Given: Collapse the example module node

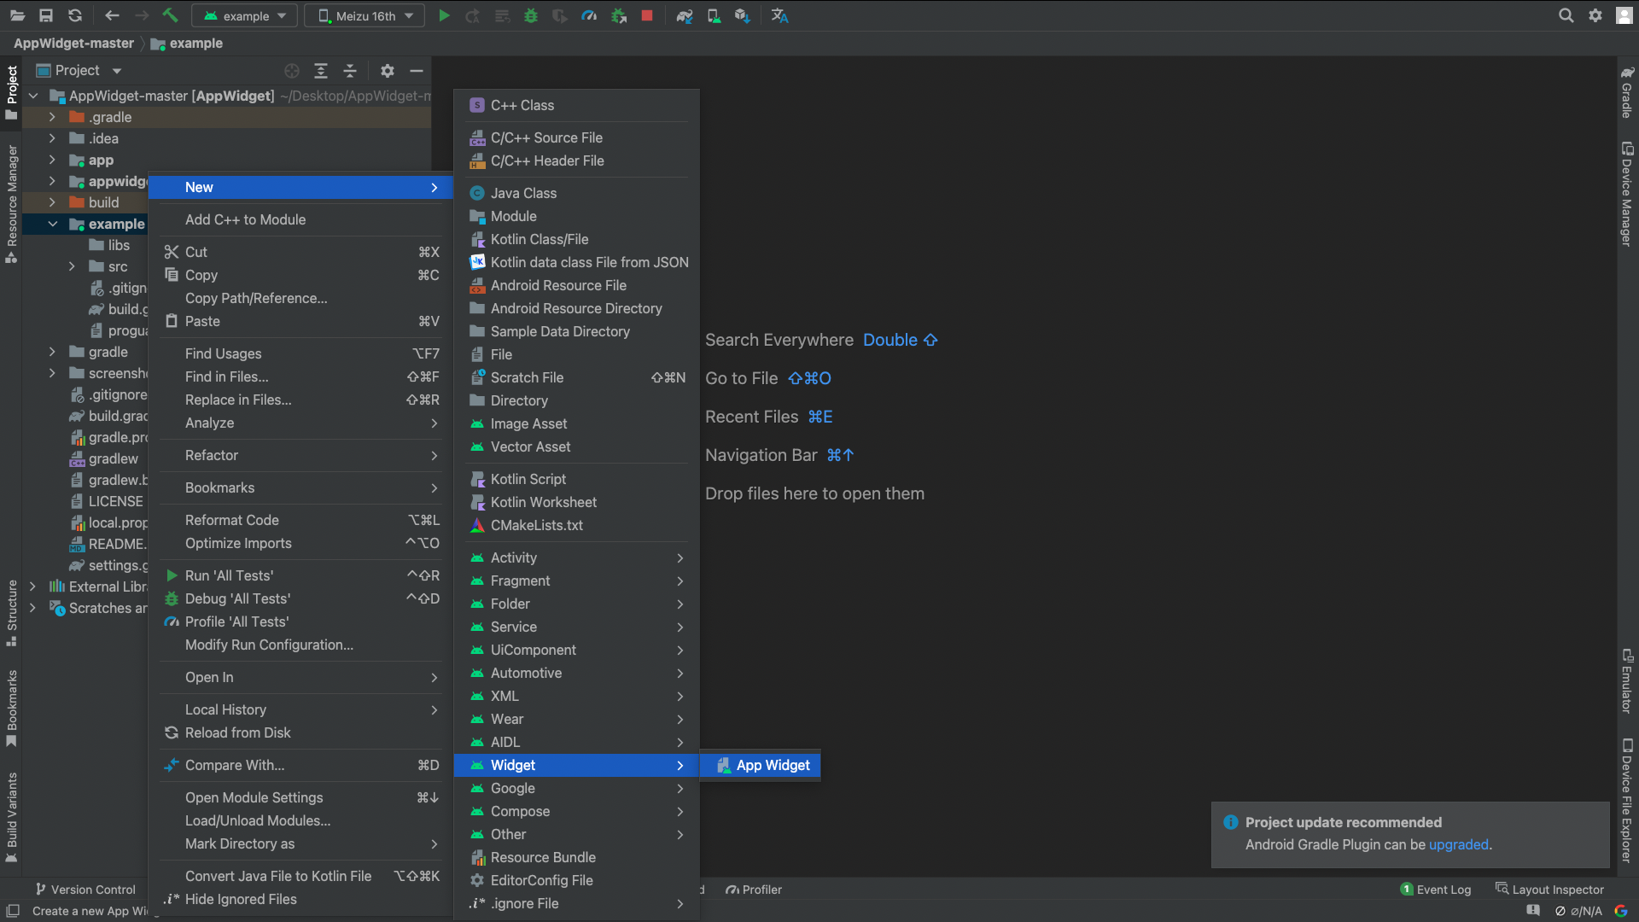Looking at the screenshot, I should pos(52,224).
